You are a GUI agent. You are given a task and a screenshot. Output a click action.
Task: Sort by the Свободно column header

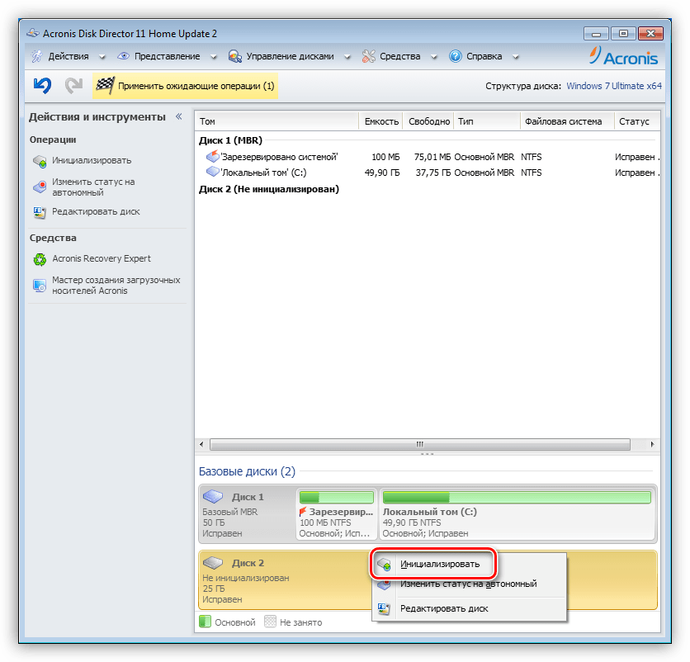coord(428,121)
